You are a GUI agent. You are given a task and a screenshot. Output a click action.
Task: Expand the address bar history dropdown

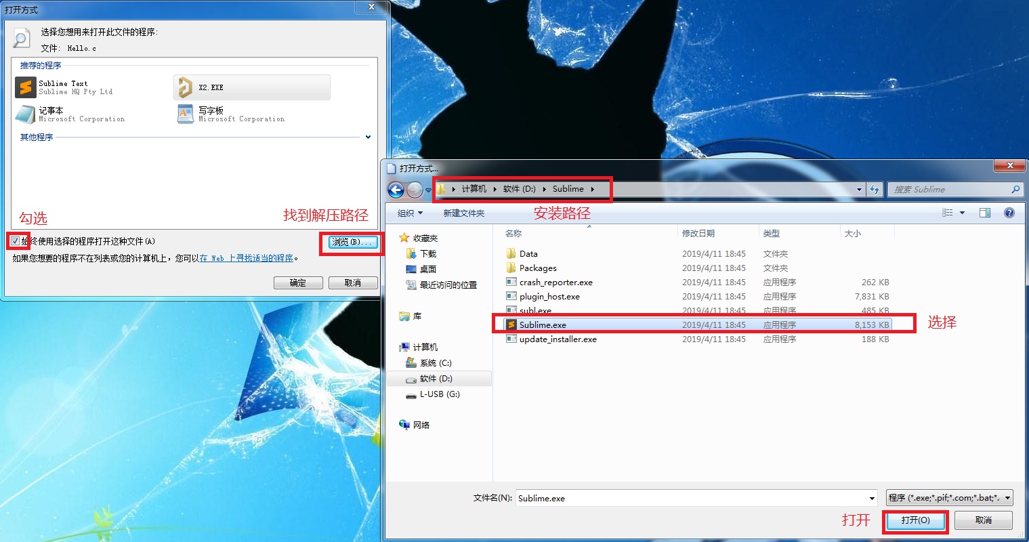tap(860, 190)
